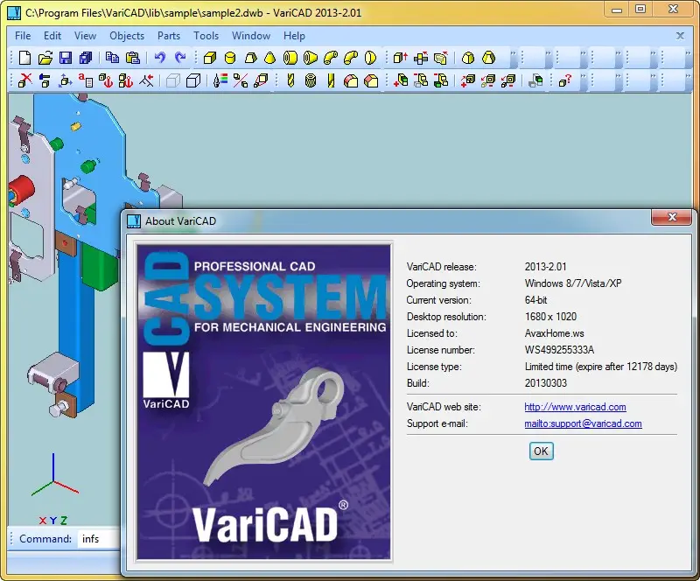This screenshot has height=581, width=700.
Task: Click the 'AvaxHome.ws' licensee text
Action: (554, 333)
